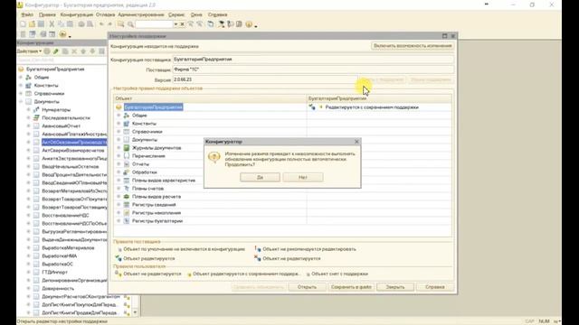Viewport: 579px width, 325px height.
Task: Expand Регистры сведений in the support list
Action: point(119,205)
